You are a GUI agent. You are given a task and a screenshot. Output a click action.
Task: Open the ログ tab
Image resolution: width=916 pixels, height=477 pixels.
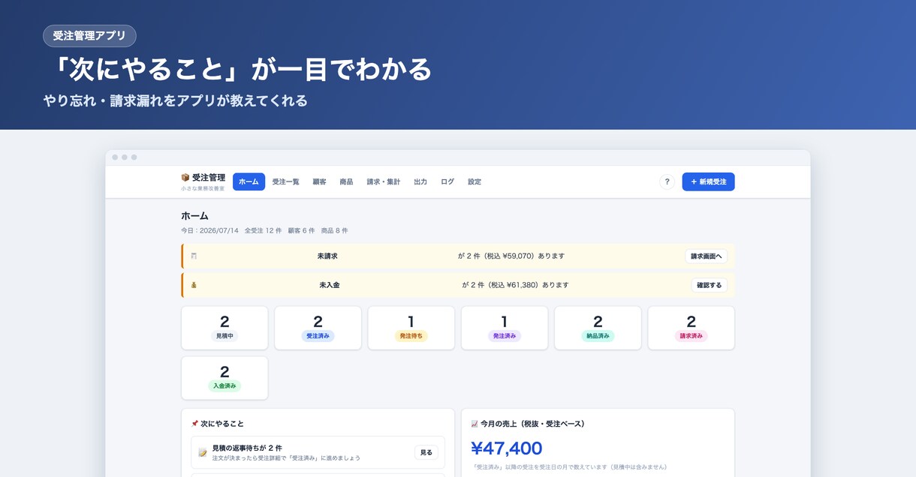coord(447,181)
